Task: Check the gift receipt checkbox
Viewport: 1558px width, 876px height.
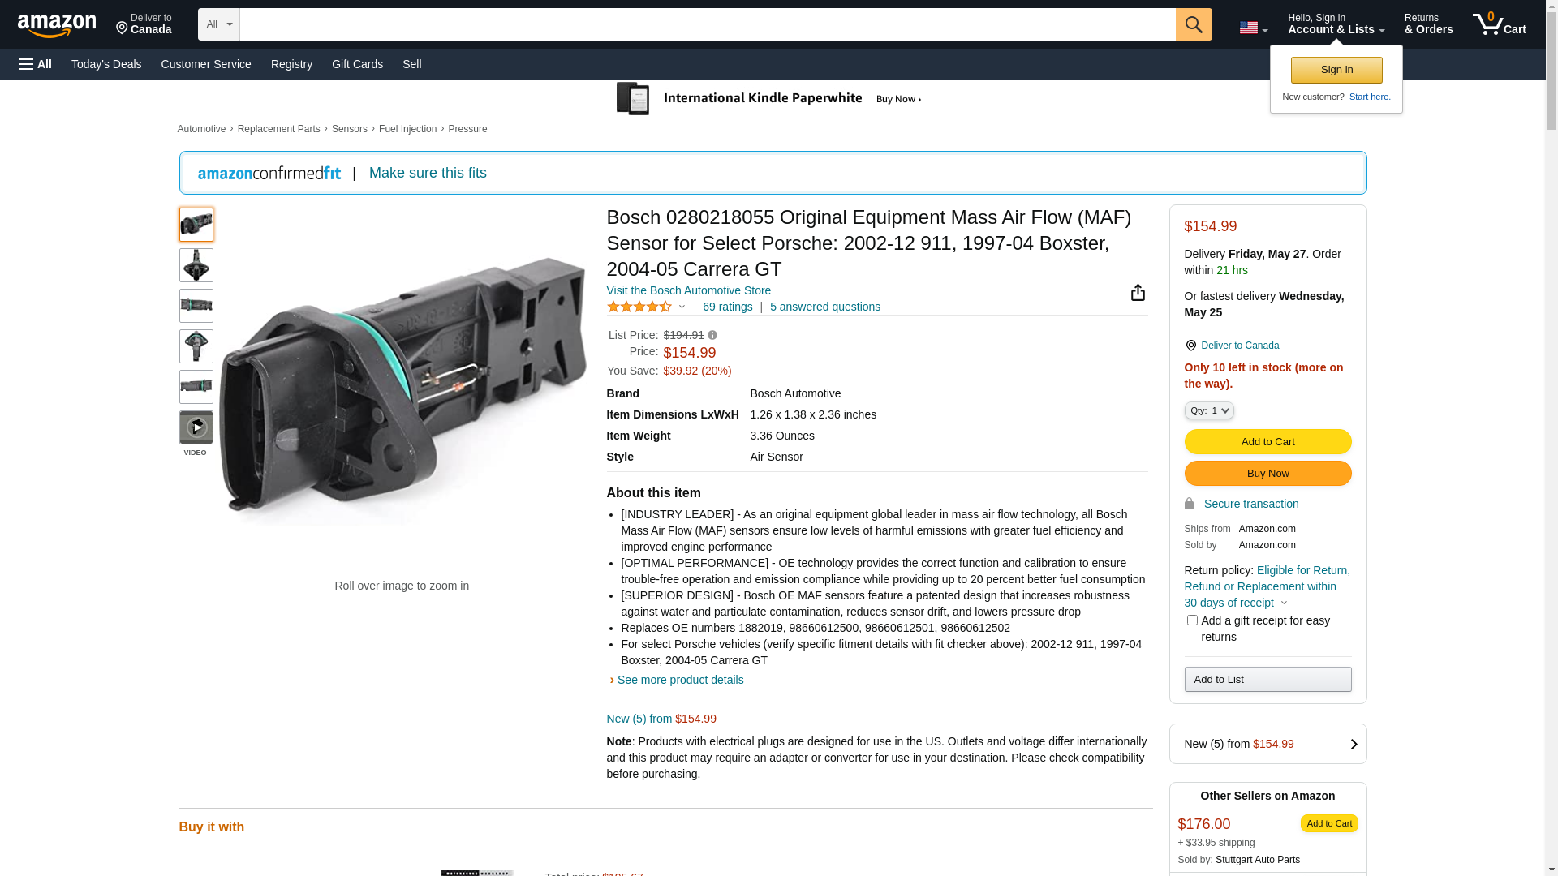Action: tap(1191, 620)
